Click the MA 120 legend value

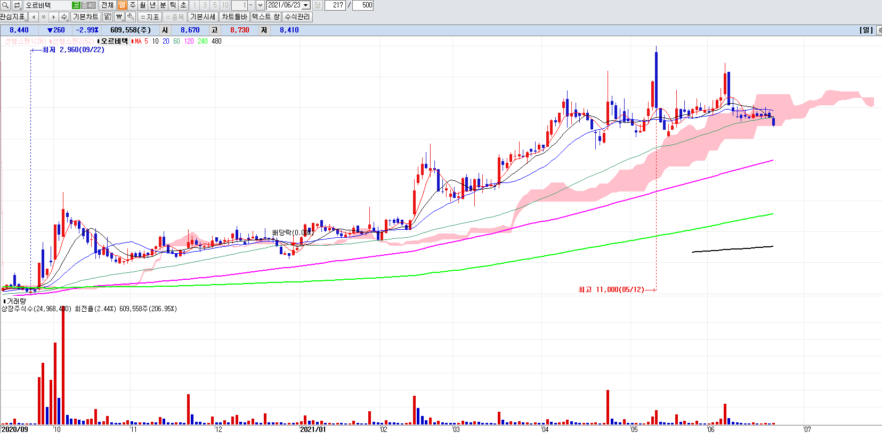tap(189, 41)
